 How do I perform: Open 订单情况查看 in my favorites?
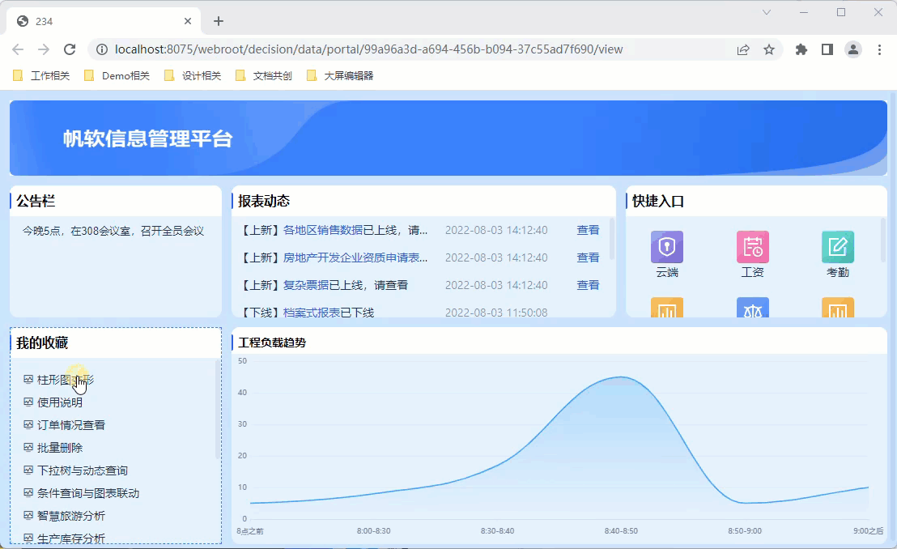point(71,425)
